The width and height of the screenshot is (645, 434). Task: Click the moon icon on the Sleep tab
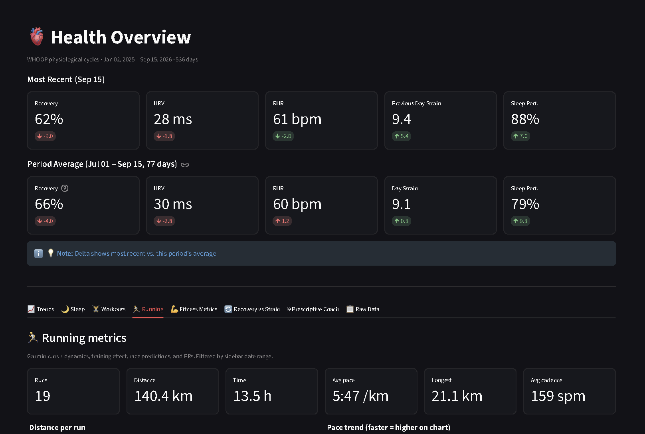click(x=65, y=309)
